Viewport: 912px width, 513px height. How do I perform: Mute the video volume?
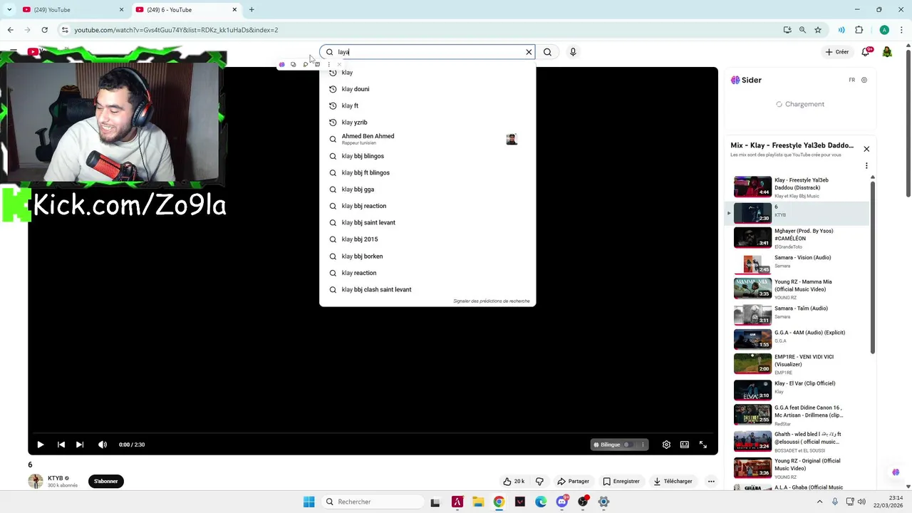[x=103, y=445]
